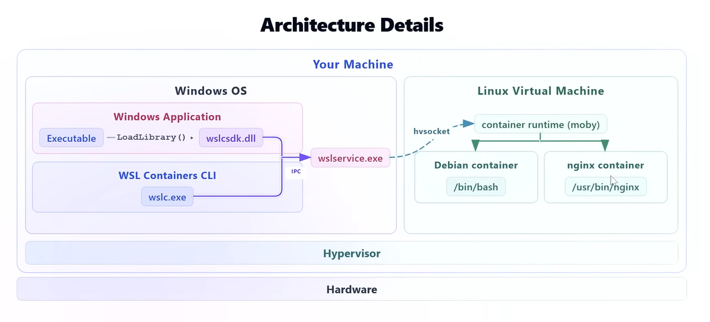The height and width of the screenshot is (322, 710).
Task: Click the Your Machine heading
Action: (x=353, y=64)
